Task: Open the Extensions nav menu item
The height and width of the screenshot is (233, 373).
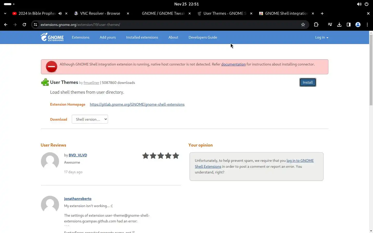Action: tap(81, 37)
